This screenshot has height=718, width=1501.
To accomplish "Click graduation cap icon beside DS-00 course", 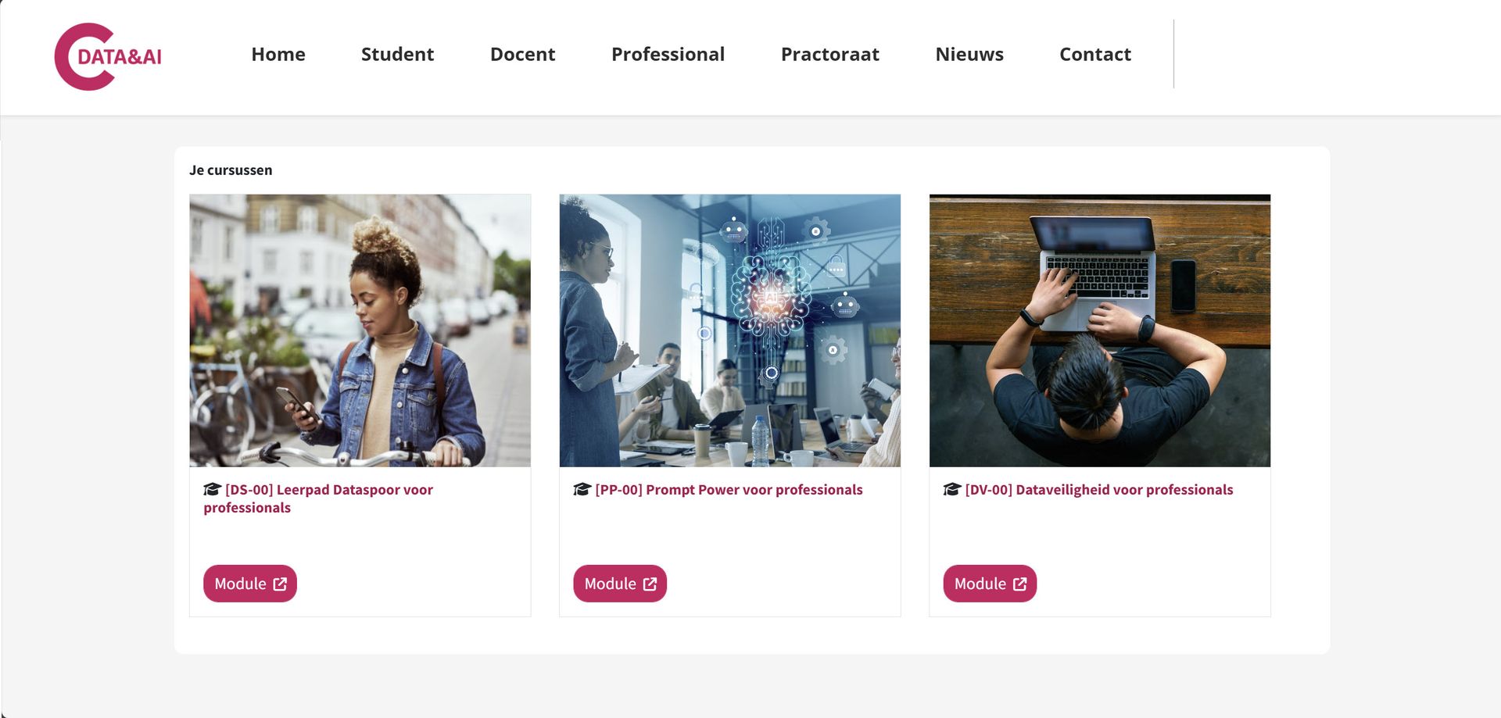I will pos(212,490).
